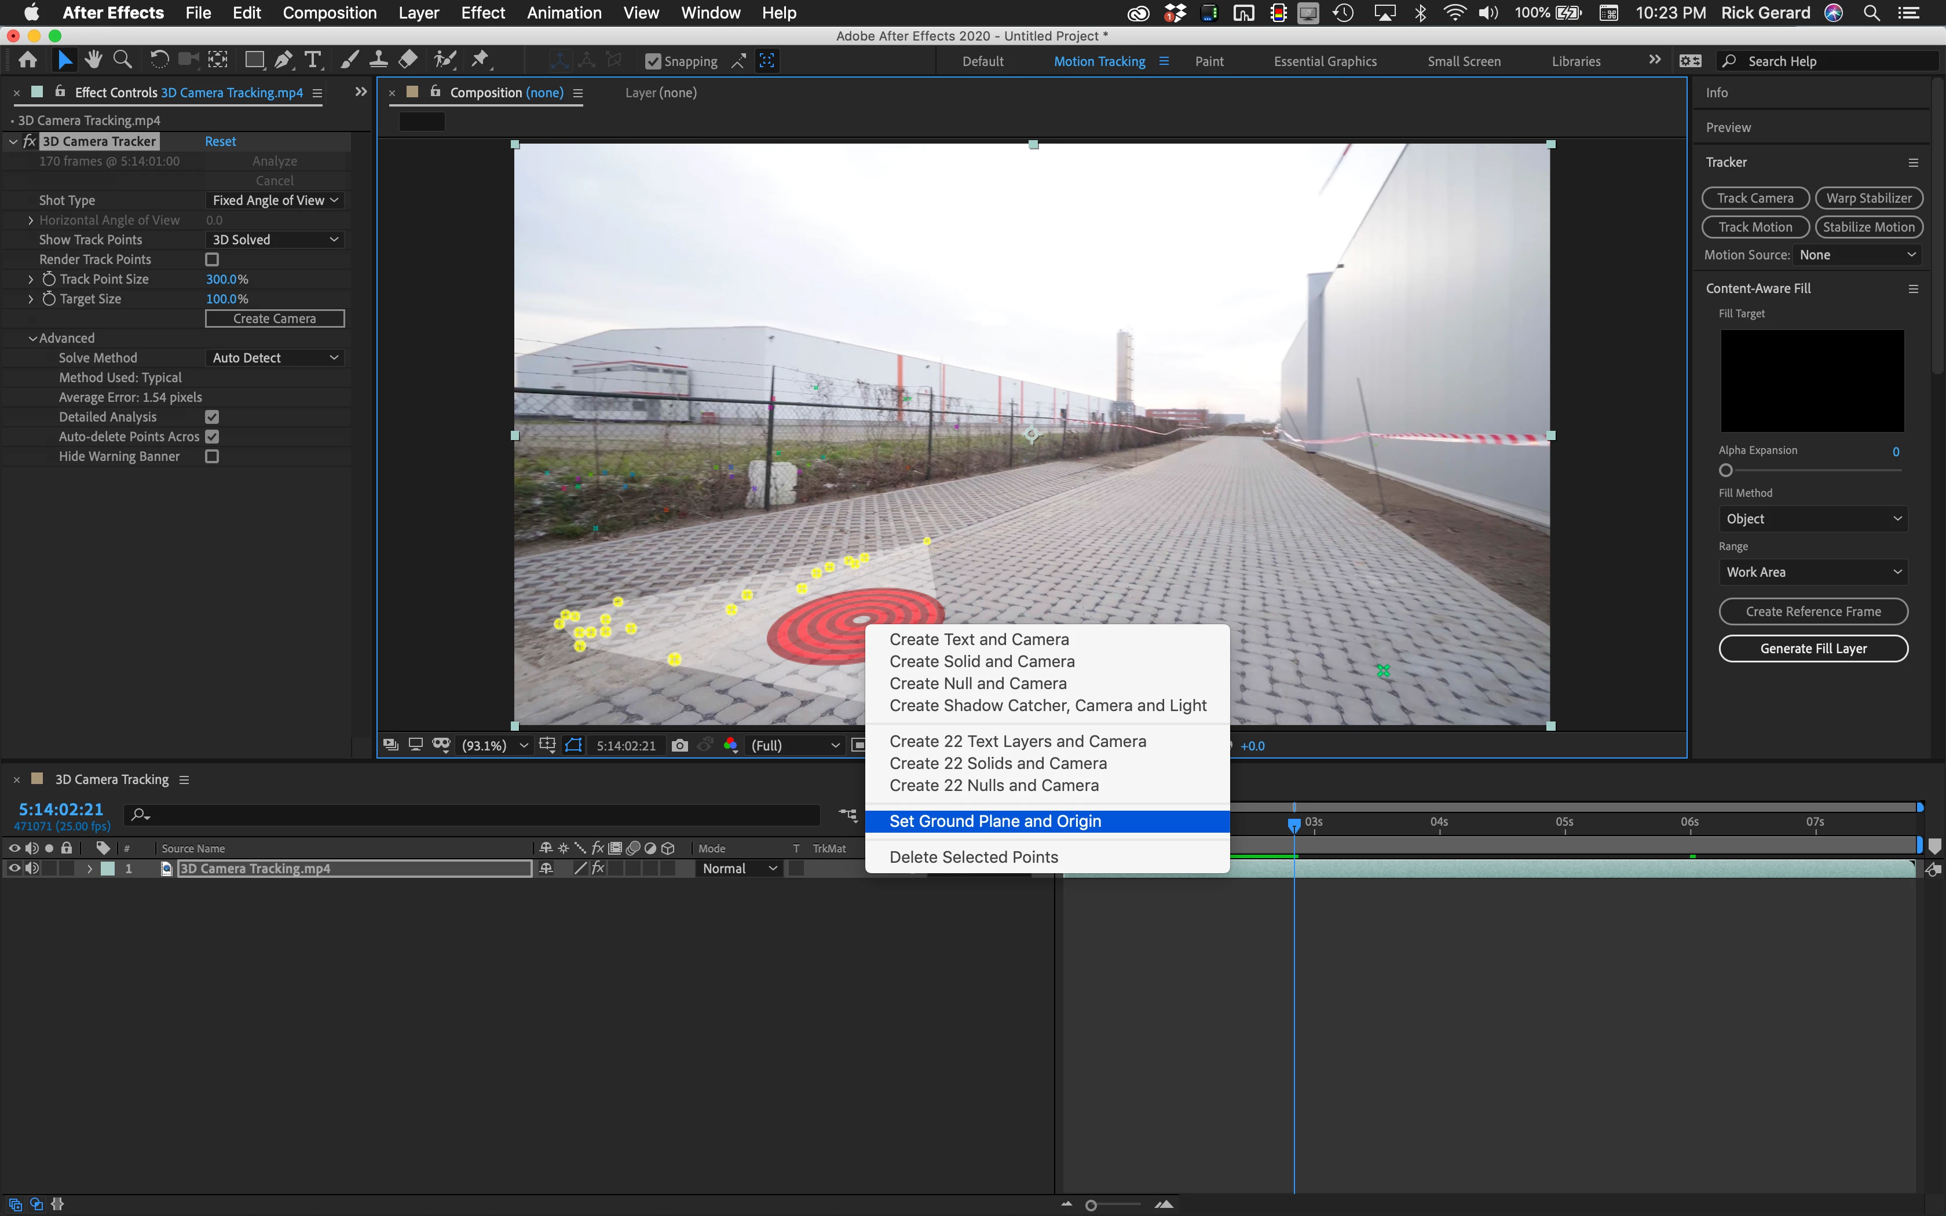Image resolution: width=1946 pixels, height=1216 pixels.
Task: Select the Eraser tool
Action: coord(408,60)
